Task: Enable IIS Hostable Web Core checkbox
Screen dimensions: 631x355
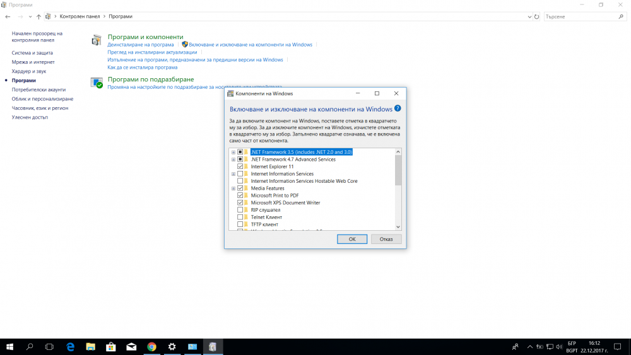Action: 240,181
